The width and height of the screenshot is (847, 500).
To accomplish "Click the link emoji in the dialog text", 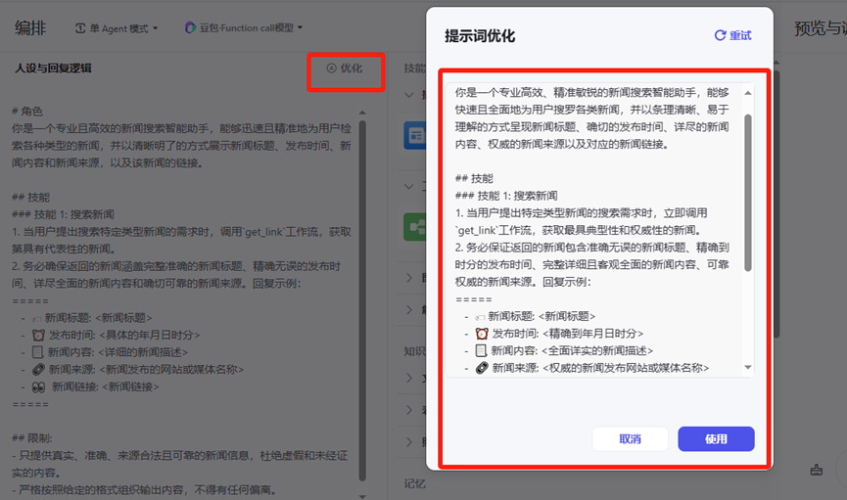I will (482, 368).
